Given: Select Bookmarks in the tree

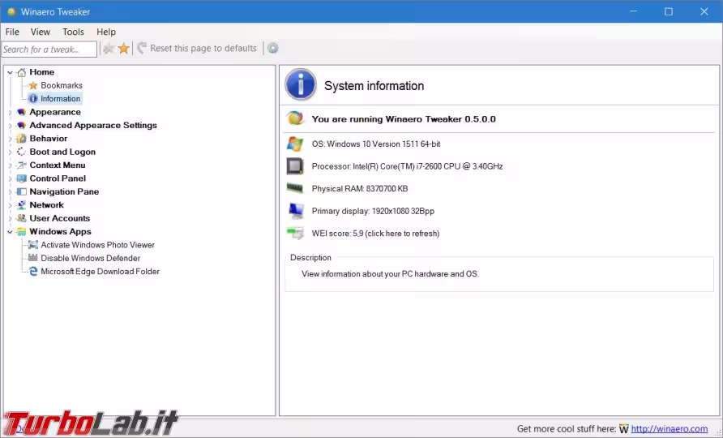Looking at the screenshot, I should click(62, 85).
